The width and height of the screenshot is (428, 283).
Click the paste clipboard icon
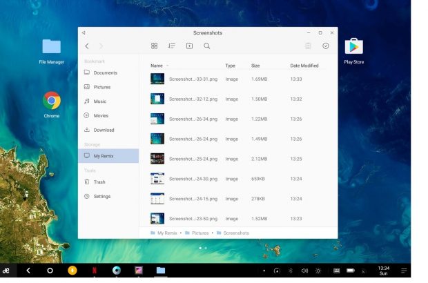(x=308, y=46)
